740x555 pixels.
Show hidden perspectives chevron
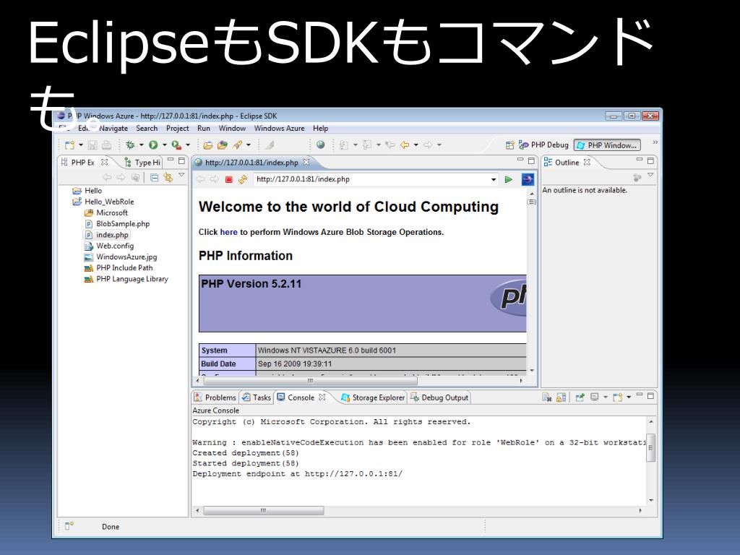655,142
